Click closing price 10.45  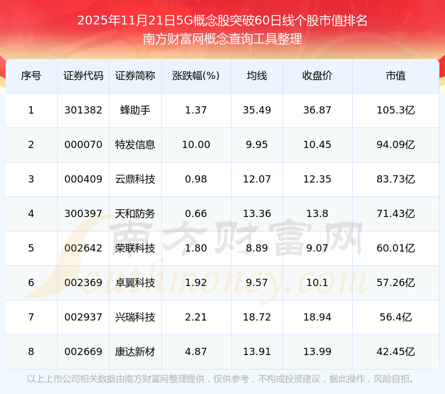(x=317, y=145)
